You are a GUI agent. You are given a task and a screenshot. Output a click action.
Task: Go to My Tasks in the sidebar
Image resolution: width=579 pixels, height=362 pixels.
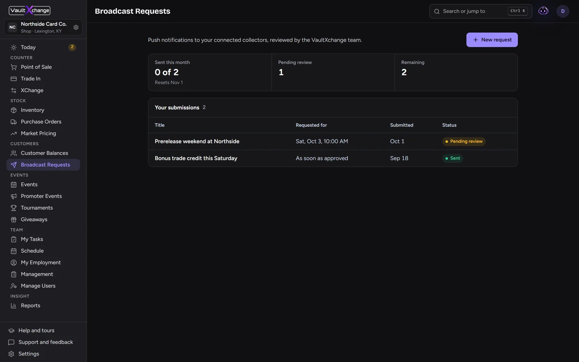point(43,239)
